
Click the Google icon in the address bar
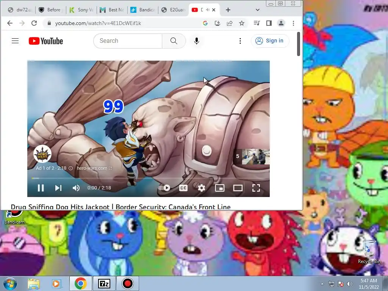pyautogui.click(x=205, y=23)
